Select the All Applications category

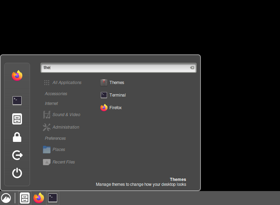63,83
